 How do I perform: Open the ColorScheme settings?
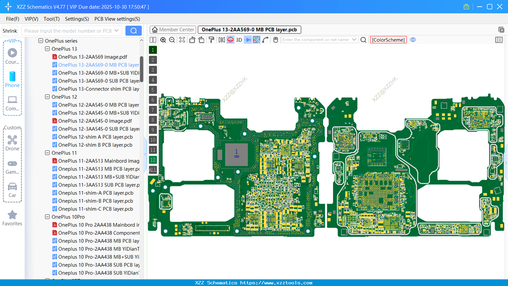(x=388, y=40)
